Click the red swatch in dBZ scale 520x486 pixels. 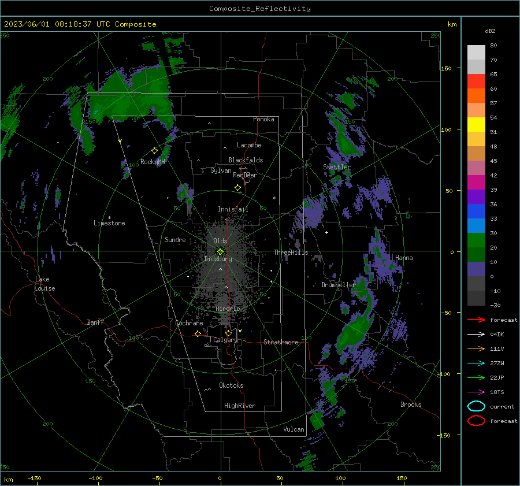point(476,81)
